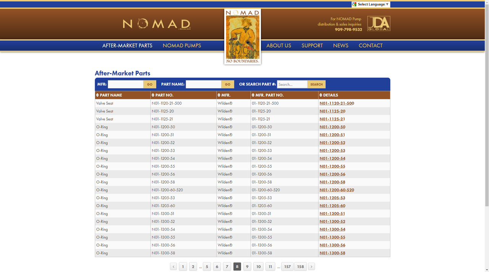Open details link N01-1120-21-500
Image resolution: width=489 pixels, height=272 pixels.
pos(337,103)
